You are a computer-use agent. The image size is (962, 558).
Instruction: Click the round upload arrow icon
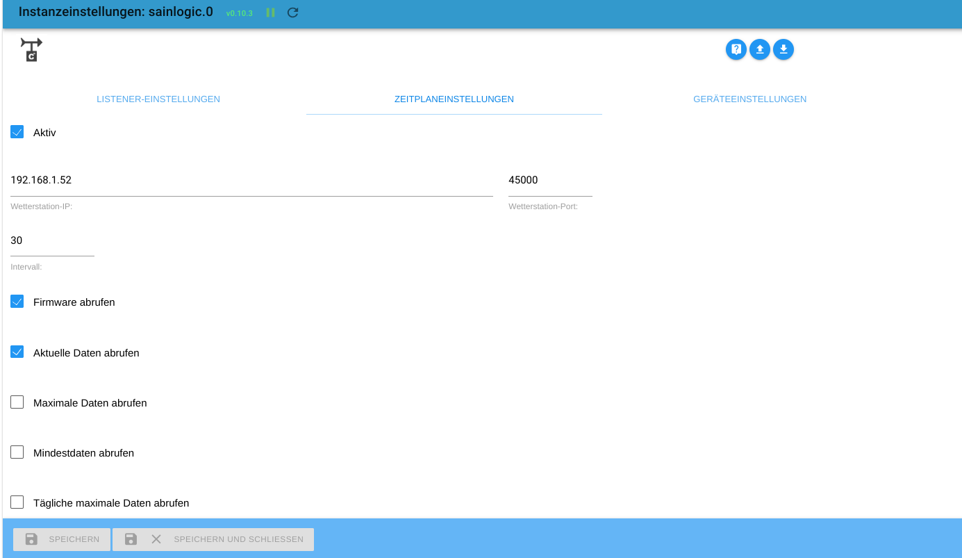(760, 49)
